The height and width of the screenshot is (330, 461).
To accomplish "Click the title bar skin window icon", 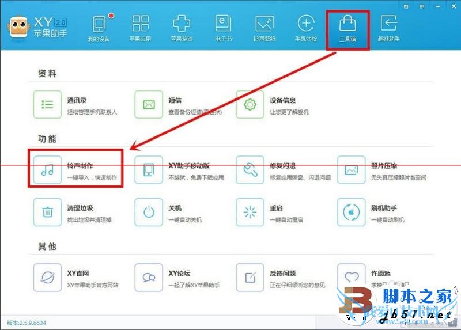I will coord(406,6).
